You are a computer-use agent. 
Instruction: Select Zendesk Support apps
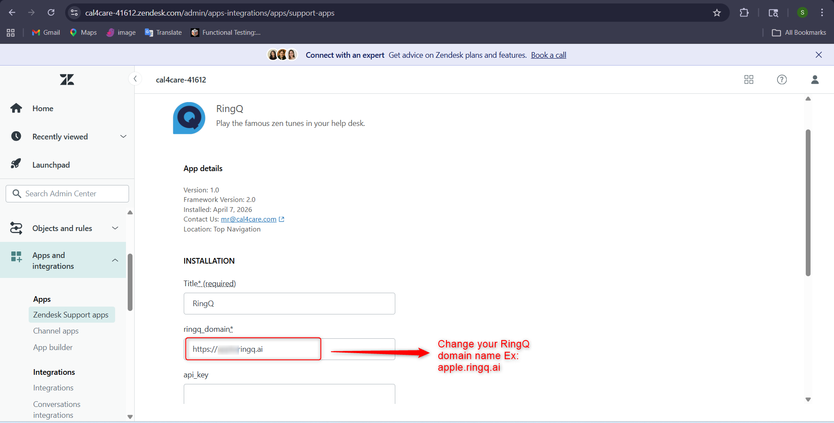click(72, 315)
